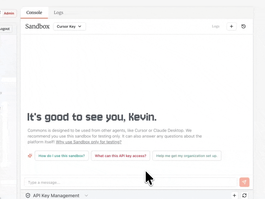Click the red Admin badge
Screen dimensions: 265x199
tap(9, 13)
